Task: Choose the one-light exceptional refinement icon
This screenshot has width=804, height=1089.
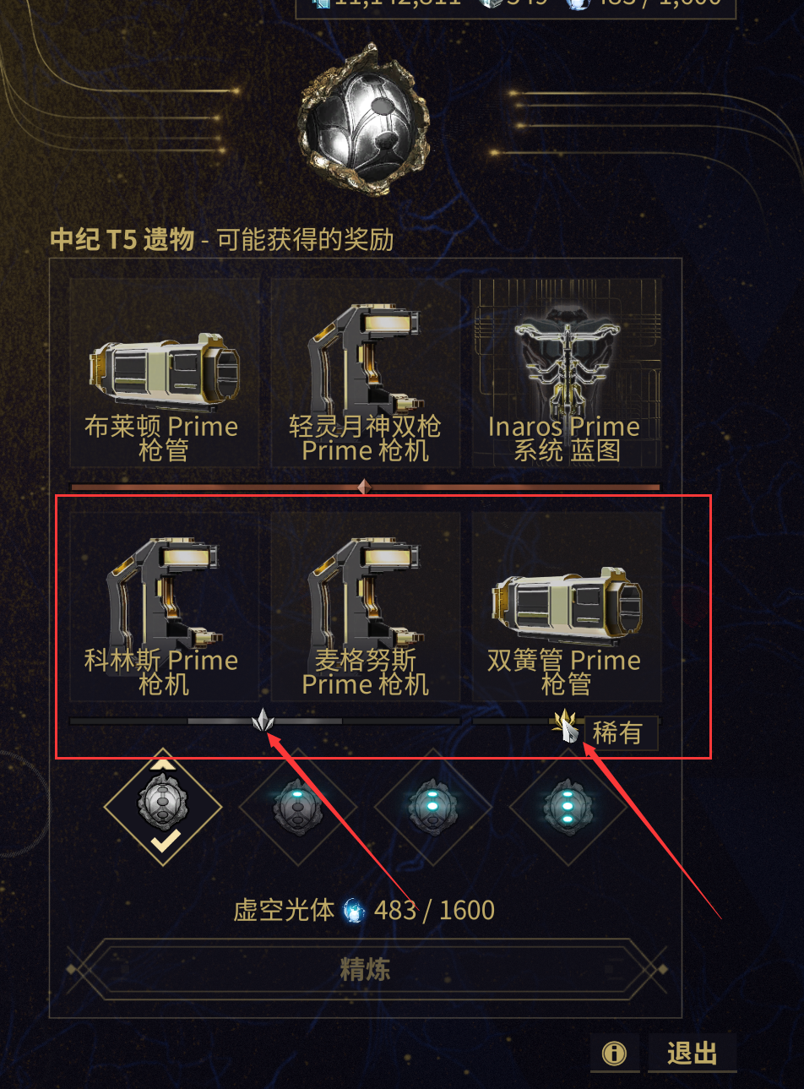Action: [298, 807]
